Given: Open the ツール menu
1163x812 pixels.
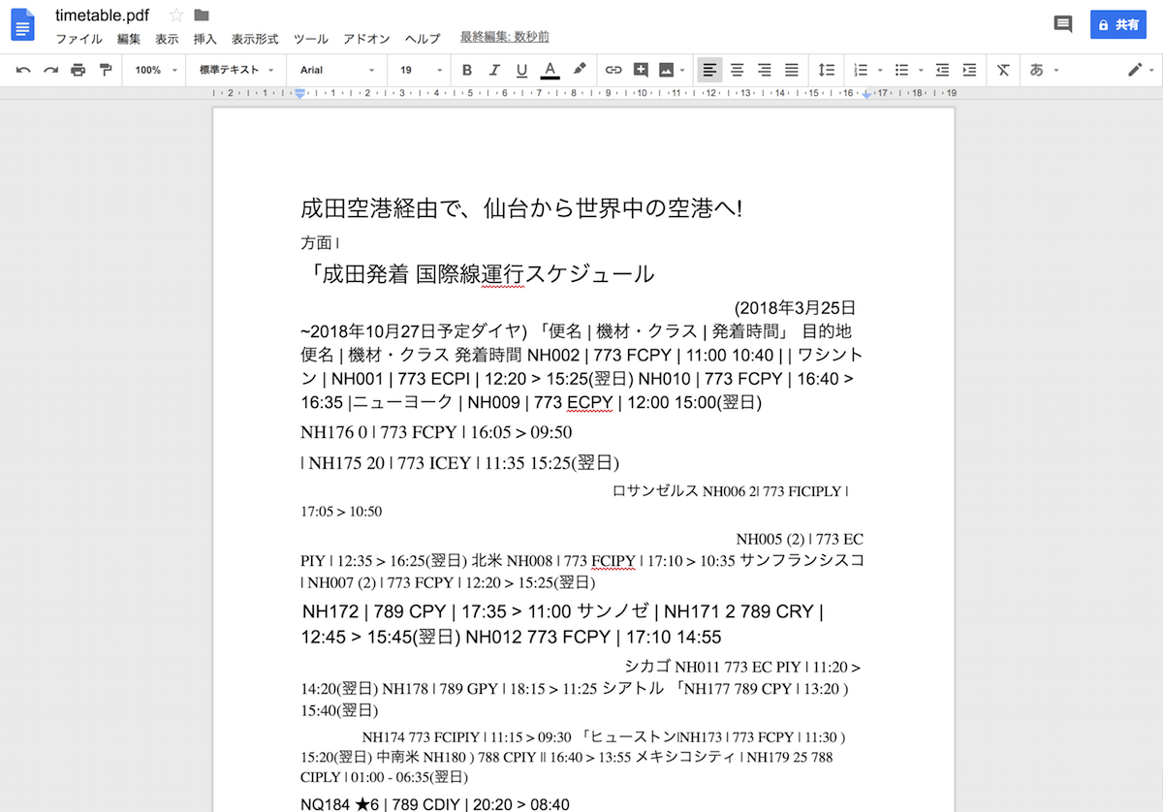Looking at the screenshot, I should pos(311,39).
